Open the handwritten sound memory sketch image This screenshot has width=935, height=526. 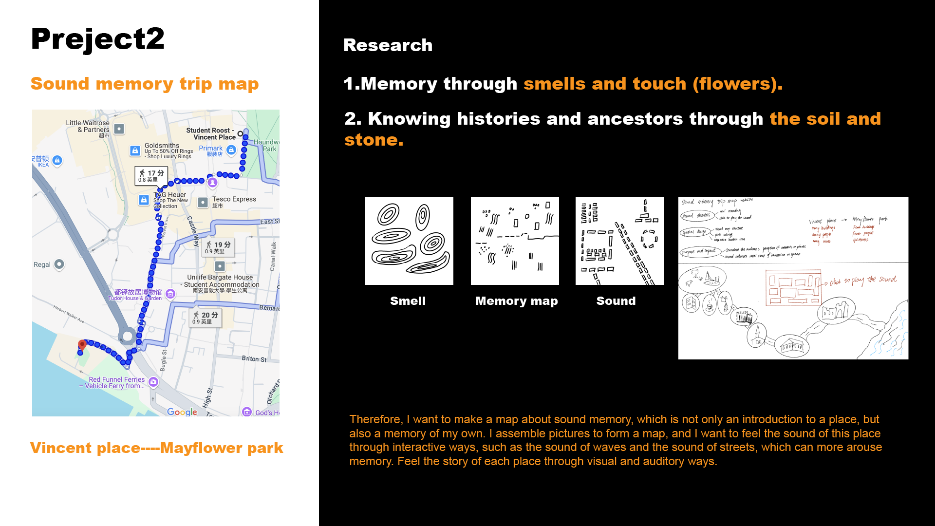click(x=793, y=278)
